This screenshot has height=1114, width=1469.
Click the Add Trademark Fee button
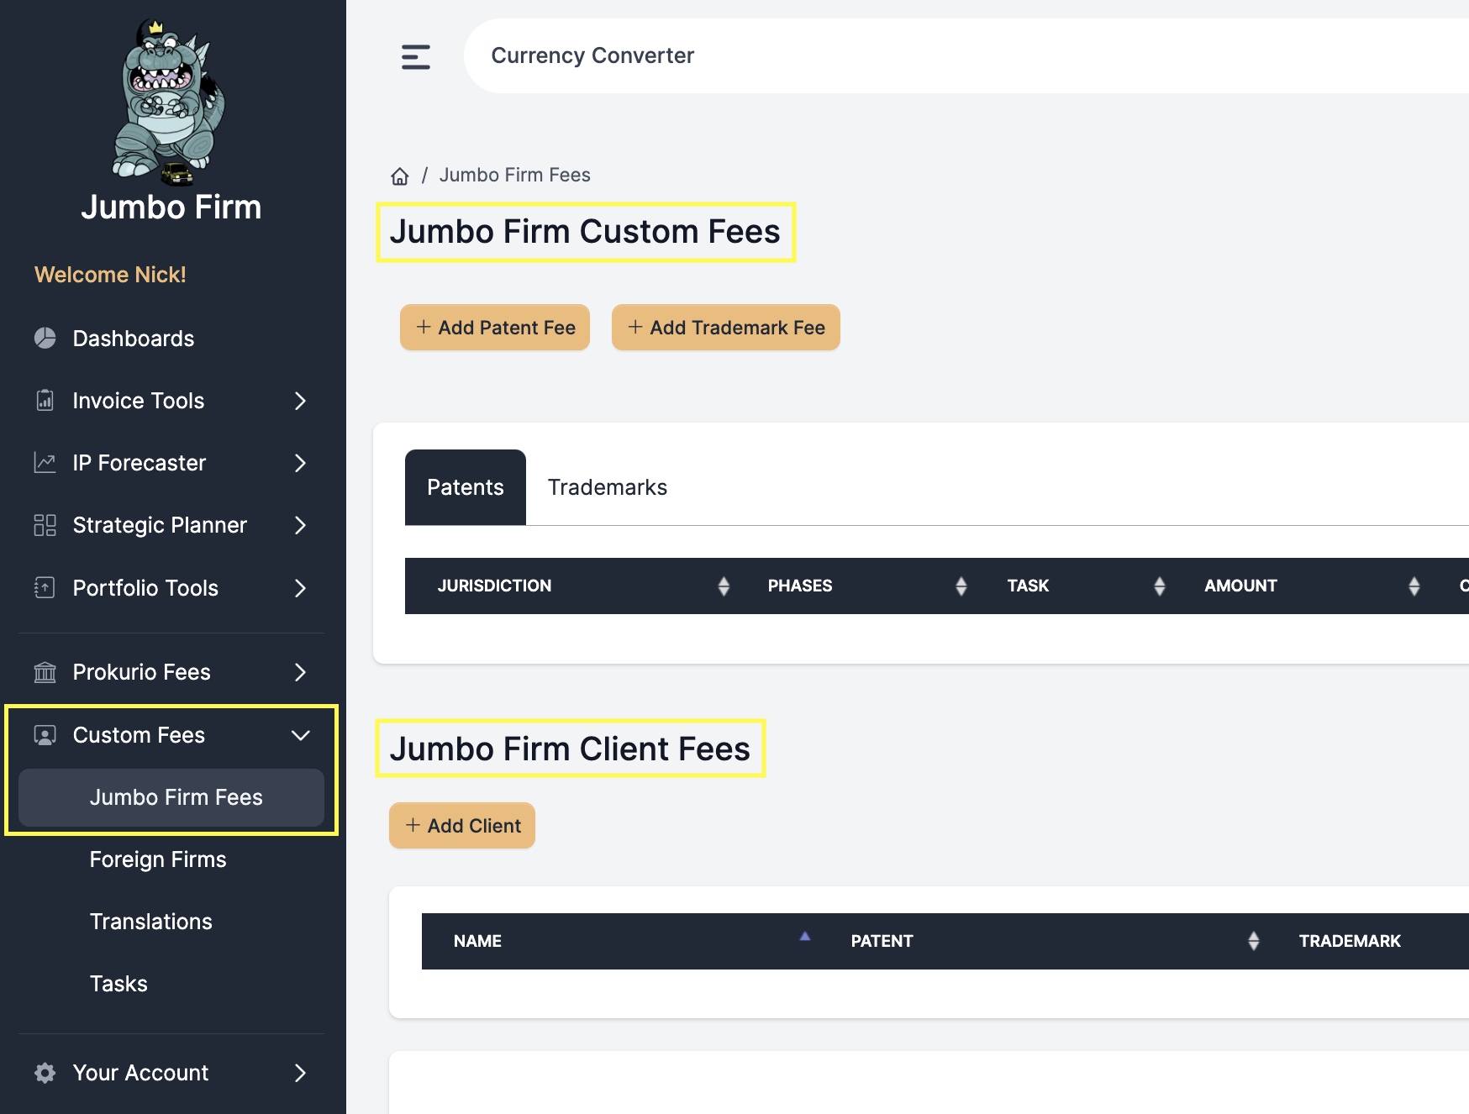click(x=725, y=328)
